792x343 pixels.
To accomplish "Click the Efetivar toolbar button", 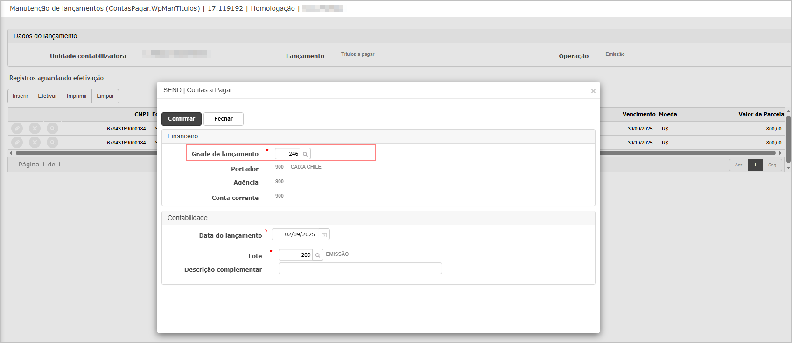I will click(x=48, y=96).
